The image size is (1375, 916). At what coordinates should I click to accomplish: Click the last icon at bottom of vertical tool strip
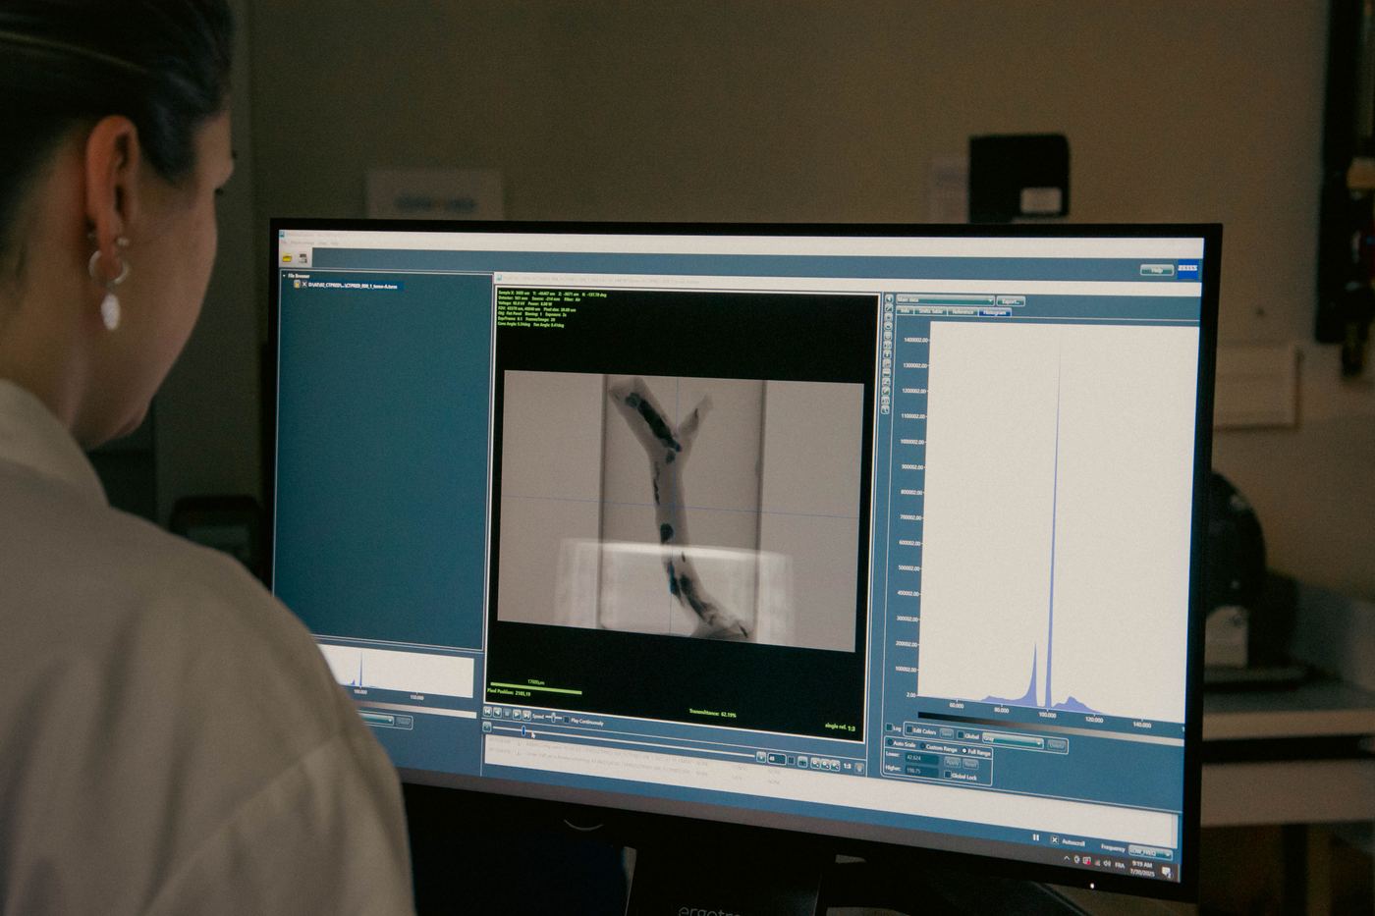click(x=885, y=409)
